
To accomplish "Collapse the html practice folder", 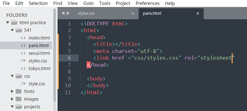I will 8,23.
